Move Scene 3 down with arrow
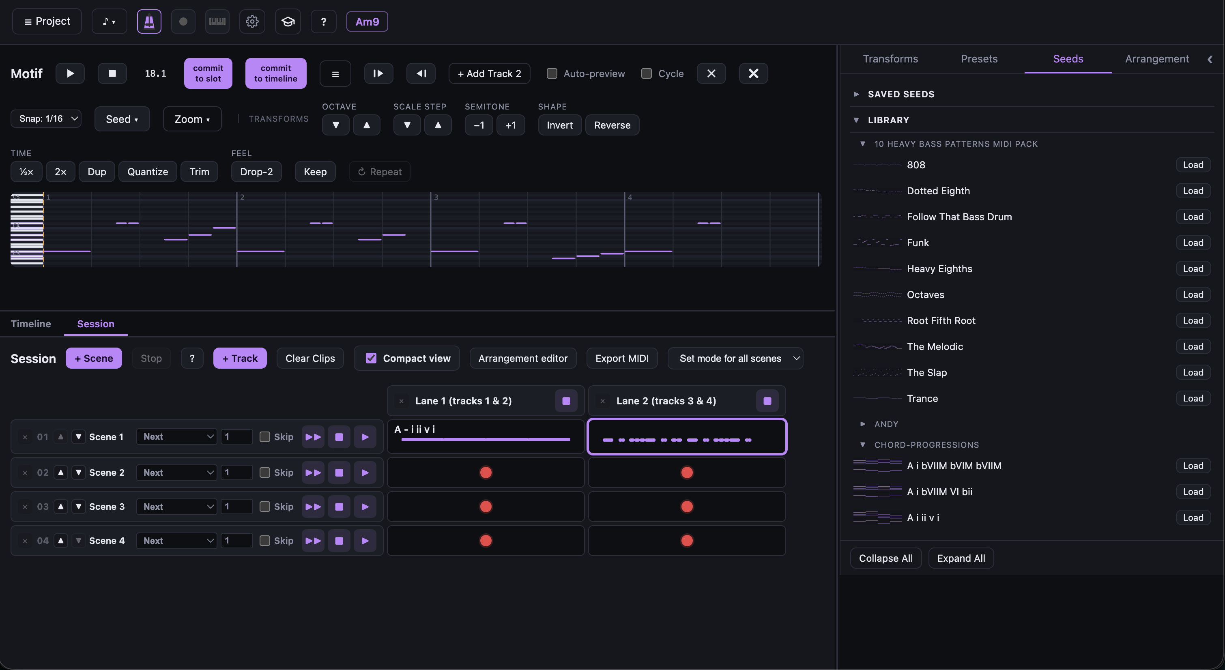Viewport: 1225px width, 670px height. pyautogui.click(x=78, y=507)
